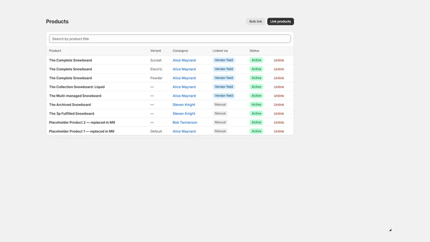430x242 pixels.
Task: Click Manual badge for 3p Fulfilled Snowboard
Action: pos(220,113)
